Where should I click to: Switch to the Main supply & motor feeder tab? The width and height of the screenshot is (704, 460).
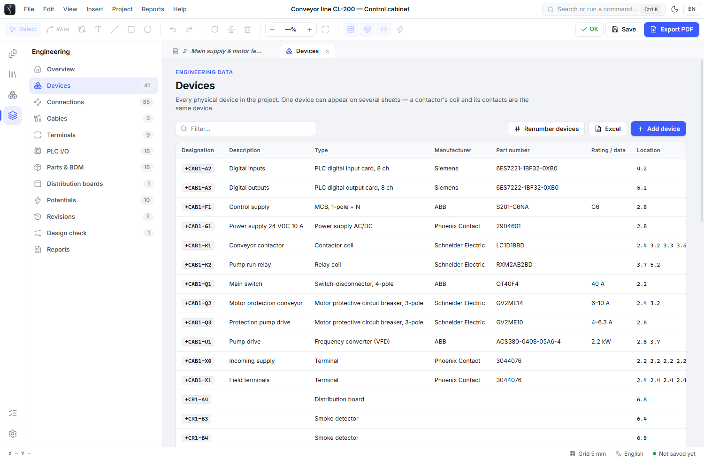pos(222,51)
